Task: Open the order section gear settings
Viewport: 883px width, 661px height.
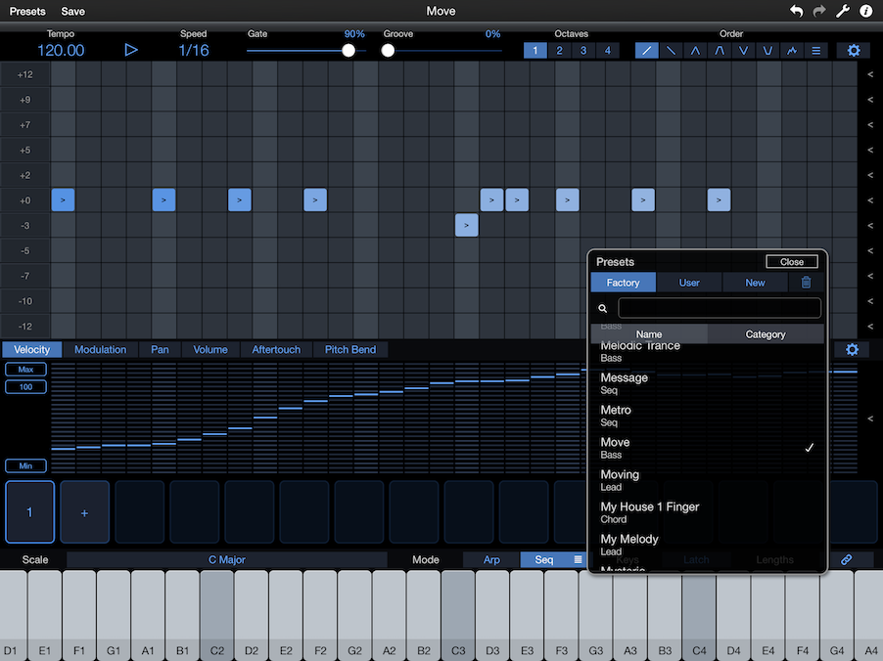Action: tap(853, 51)
